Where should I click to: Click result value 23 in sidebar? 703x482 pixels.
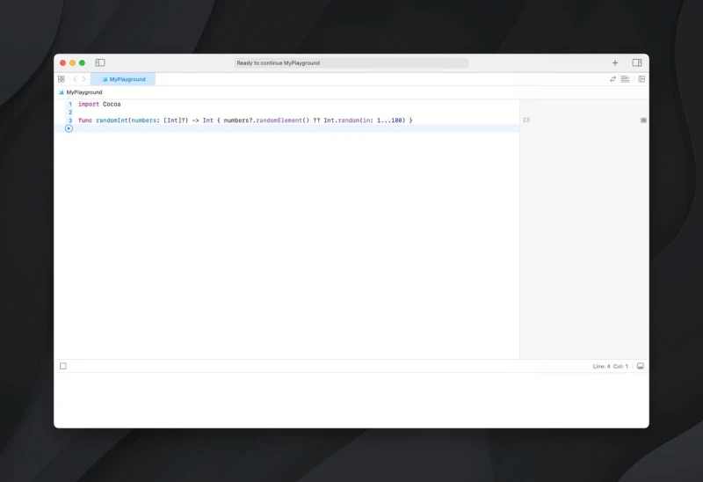click(x=526, y=120)
